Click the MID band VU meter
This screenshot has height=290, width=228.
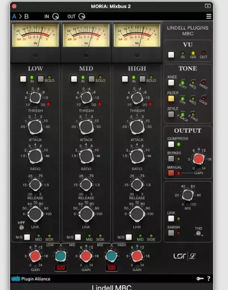click(x=86, y=35)
